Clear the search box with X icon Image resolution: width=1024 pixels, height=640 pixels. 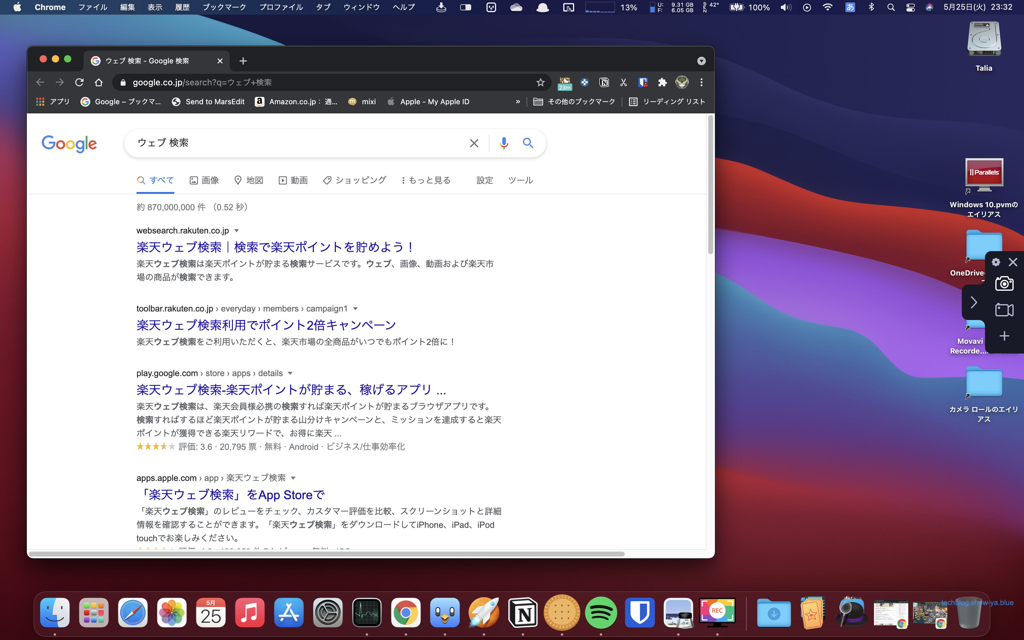(x=474, y=143)
